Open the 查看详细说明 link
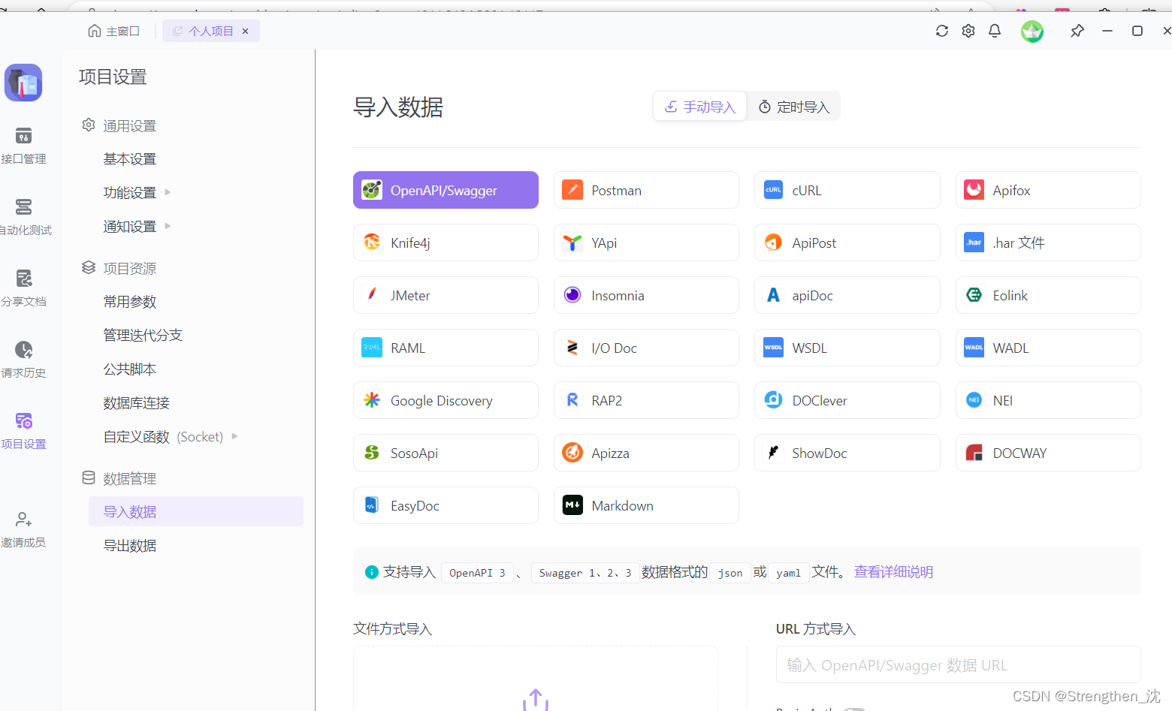The image size is (1172, 711). pos(893,571)
